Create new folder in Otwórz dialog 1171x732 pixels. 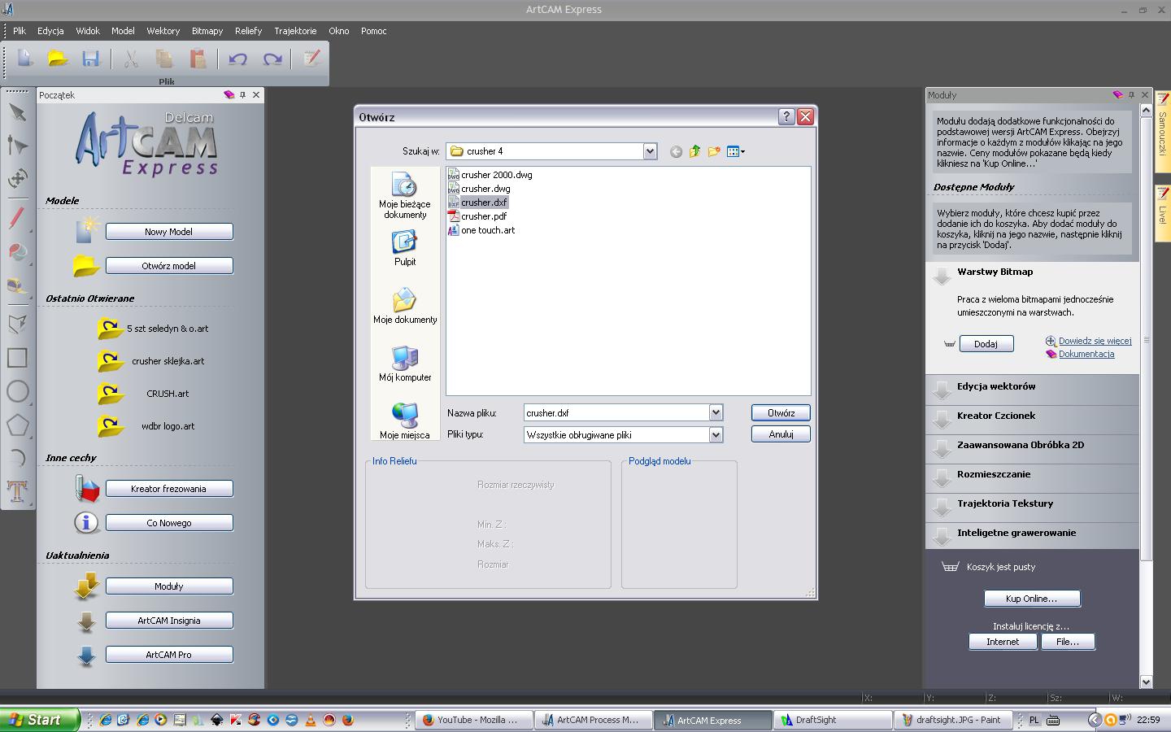tap(714, 151)
